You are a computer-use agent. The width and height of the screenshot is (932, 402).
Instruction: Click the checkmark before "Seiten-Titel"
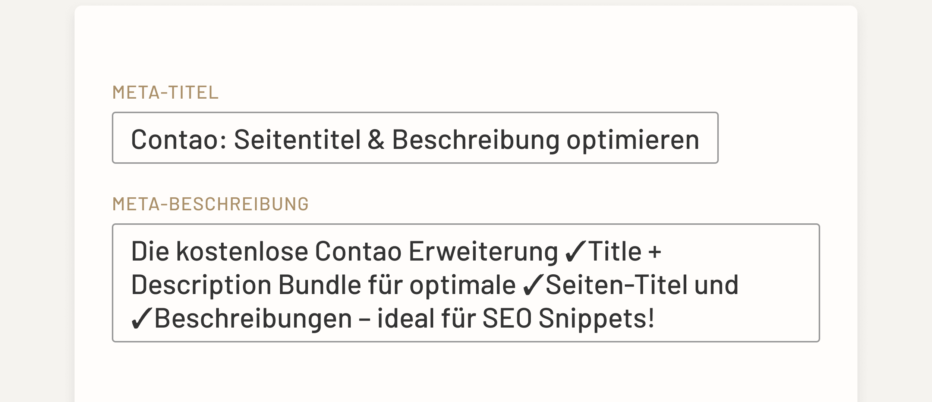pos(533,285)
